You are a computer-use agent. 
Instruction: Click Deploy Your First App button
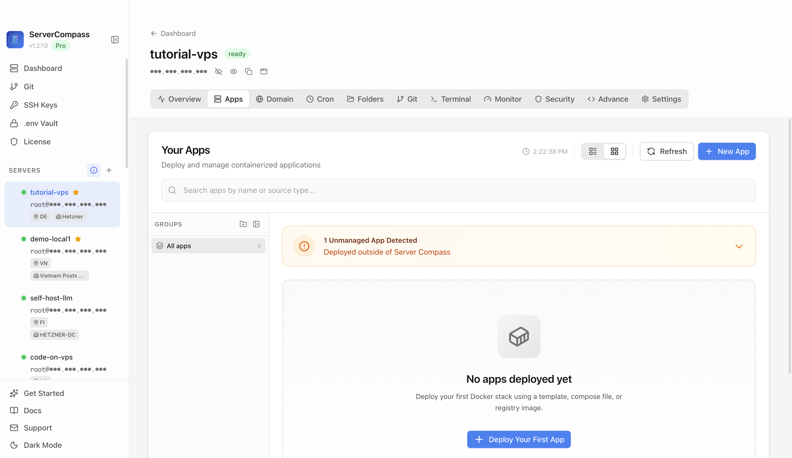518,439
